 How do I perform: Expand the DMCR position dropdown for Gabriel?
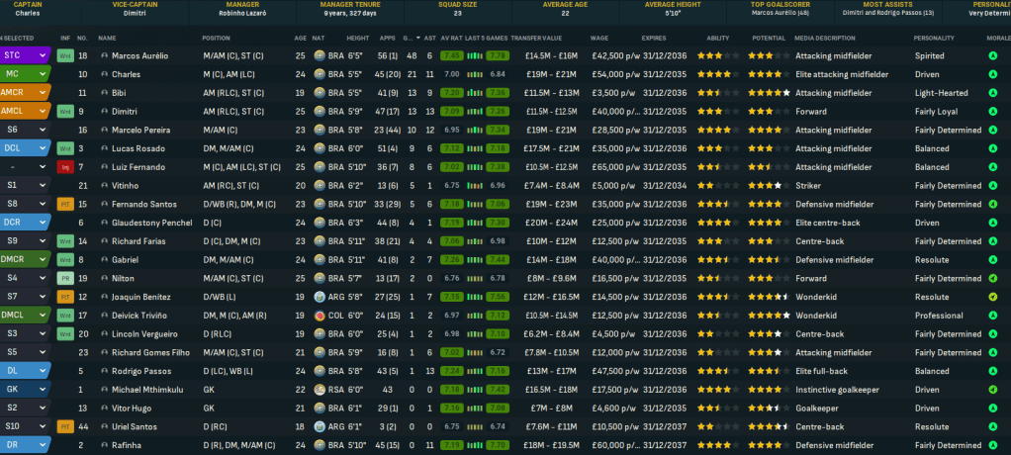coord(42,259)
